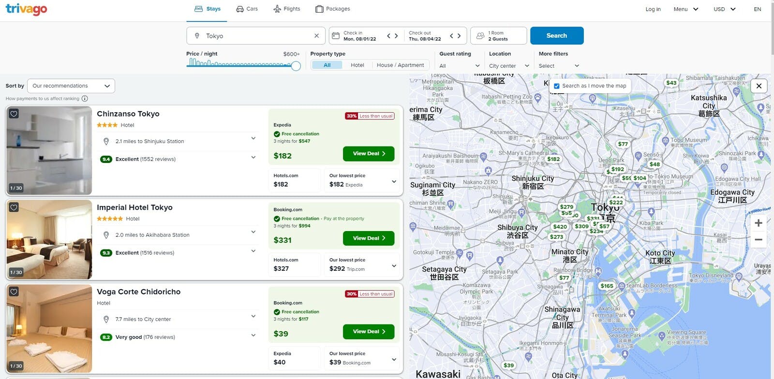The width and height of the screenshot is (774, 379).
Task: View Deal for Voga Corte Chidoricho
Action: [x=369, y=332]
